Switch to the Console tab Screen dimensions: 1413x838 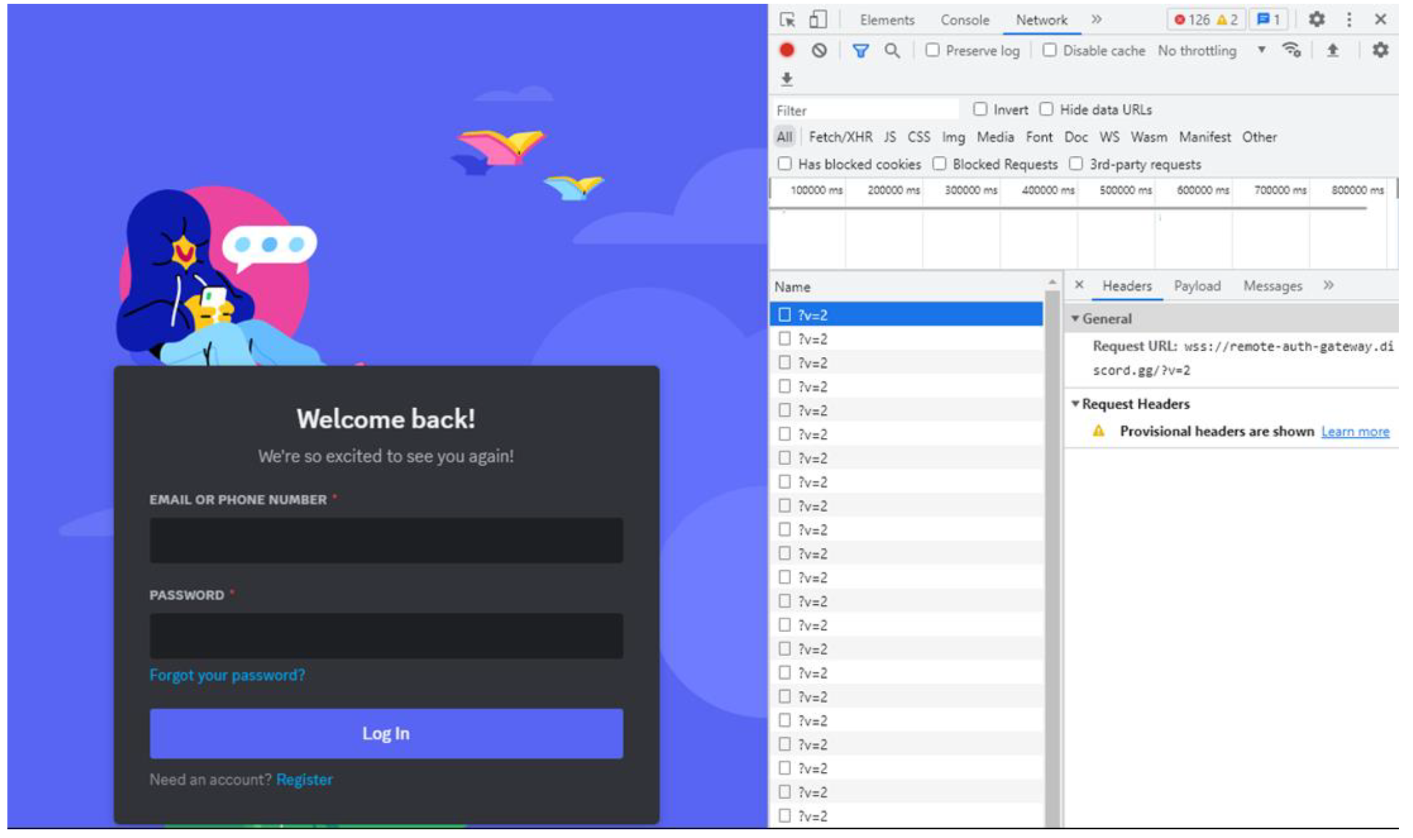(964, 20)
